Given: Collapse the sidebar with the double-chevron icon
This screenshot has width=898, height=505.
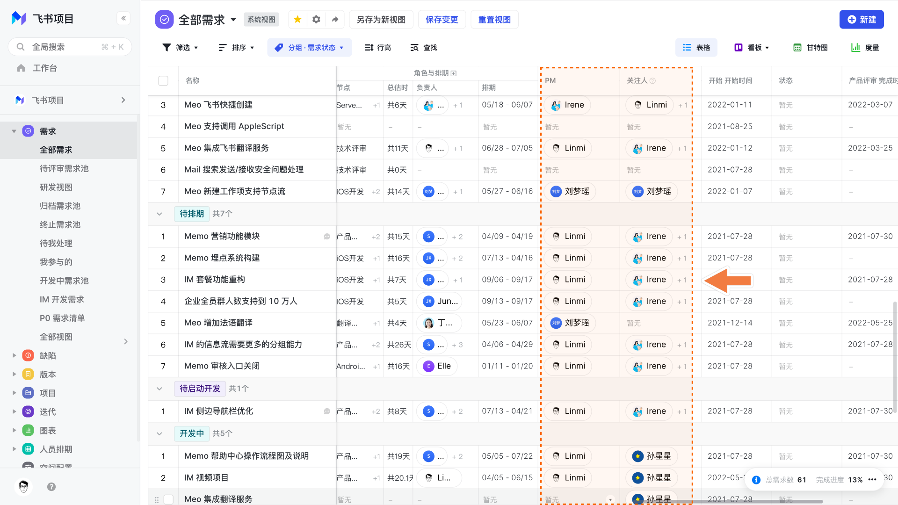Looking at the screenshot, I should (123, 18).
